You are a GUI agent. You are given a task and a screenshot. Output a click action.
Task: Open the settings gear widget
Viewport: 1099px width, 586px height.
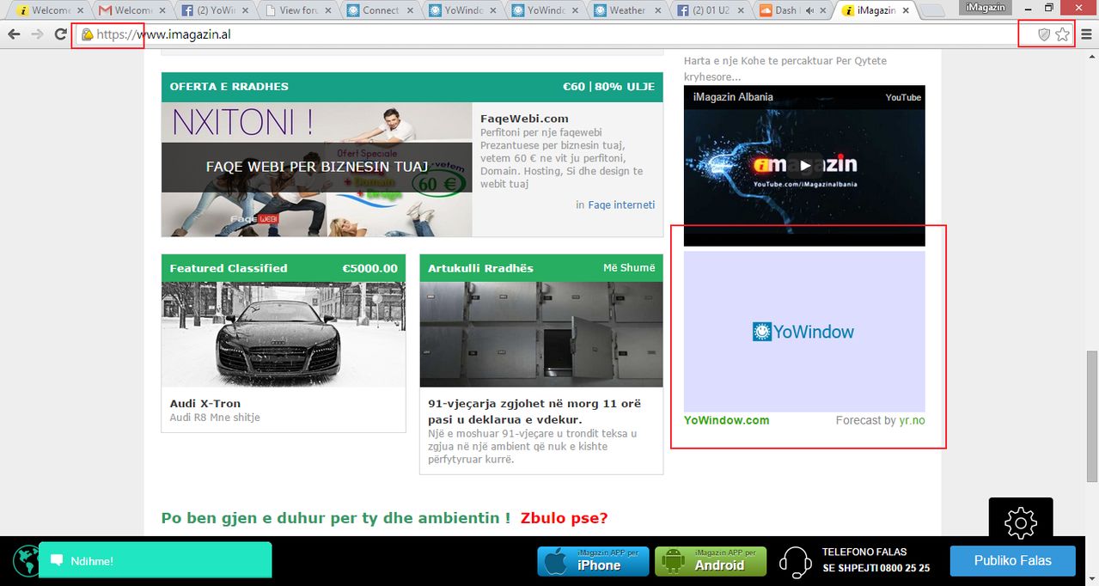[1020, 522]
